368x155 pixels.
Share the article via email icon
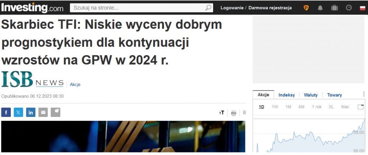click(43, 112)
